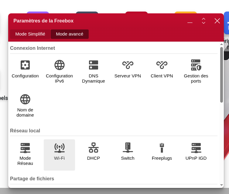Image resolution: width=229 pixels, height=194 pixels.
Task: Open the Switch settings
Action: [x=128, y=148]
